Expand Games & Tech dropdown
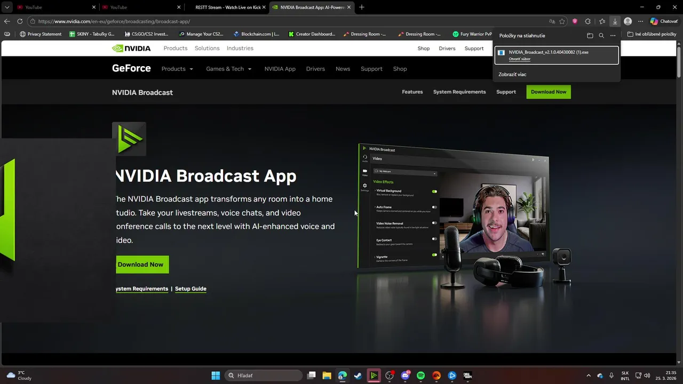Image resolution: width=683 pixels, height=384 pixels. click(228, 69)
